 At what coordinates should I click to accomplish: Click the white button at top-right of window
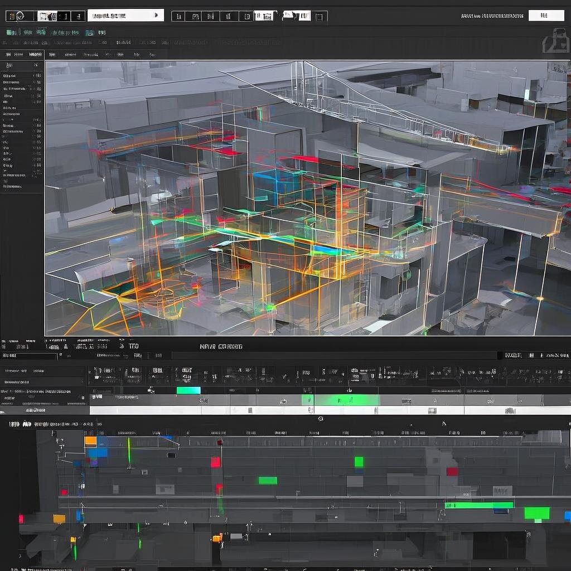pos(546,16)
